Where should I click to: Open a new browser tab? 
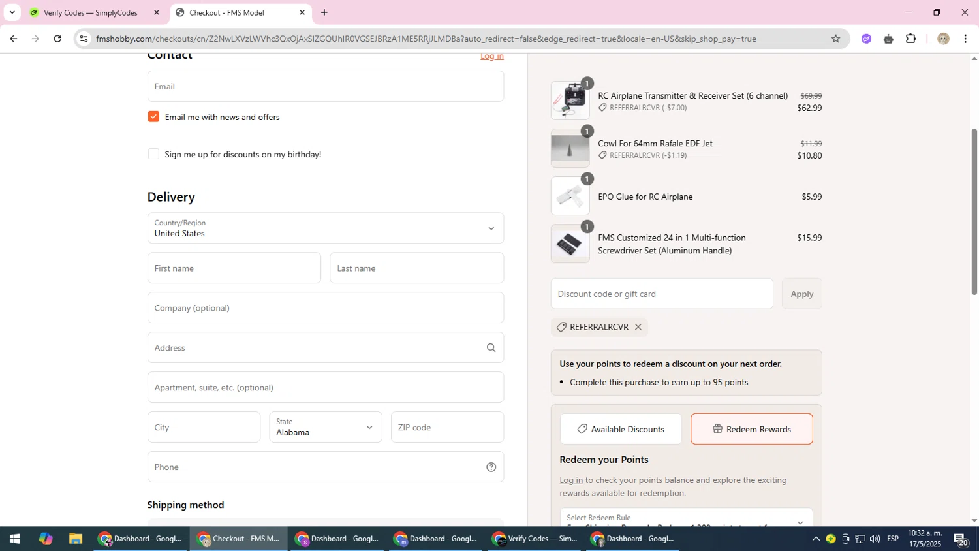[324, 12]
